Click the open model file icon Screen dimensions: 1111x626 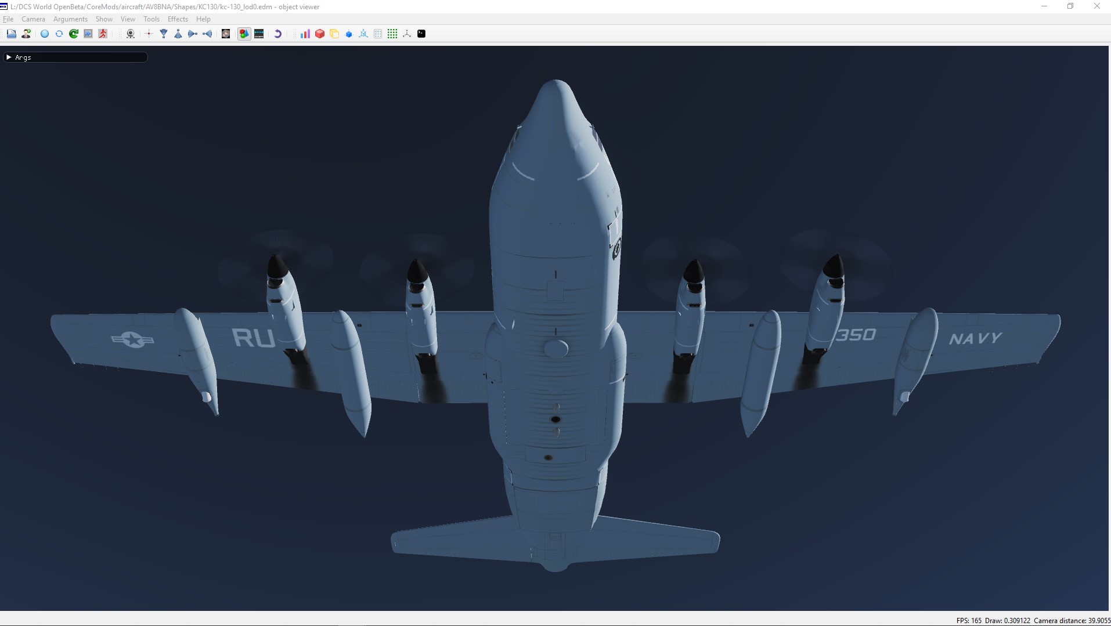click(x=11, y=34)
